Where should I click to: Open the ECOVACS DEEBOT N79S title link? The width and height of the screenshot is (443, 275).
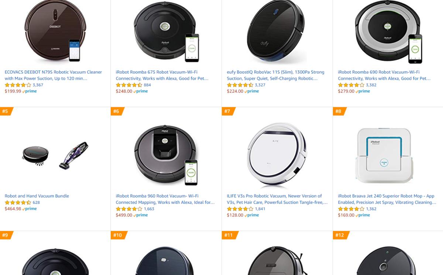pyautogui.click(x=53, y=75)
